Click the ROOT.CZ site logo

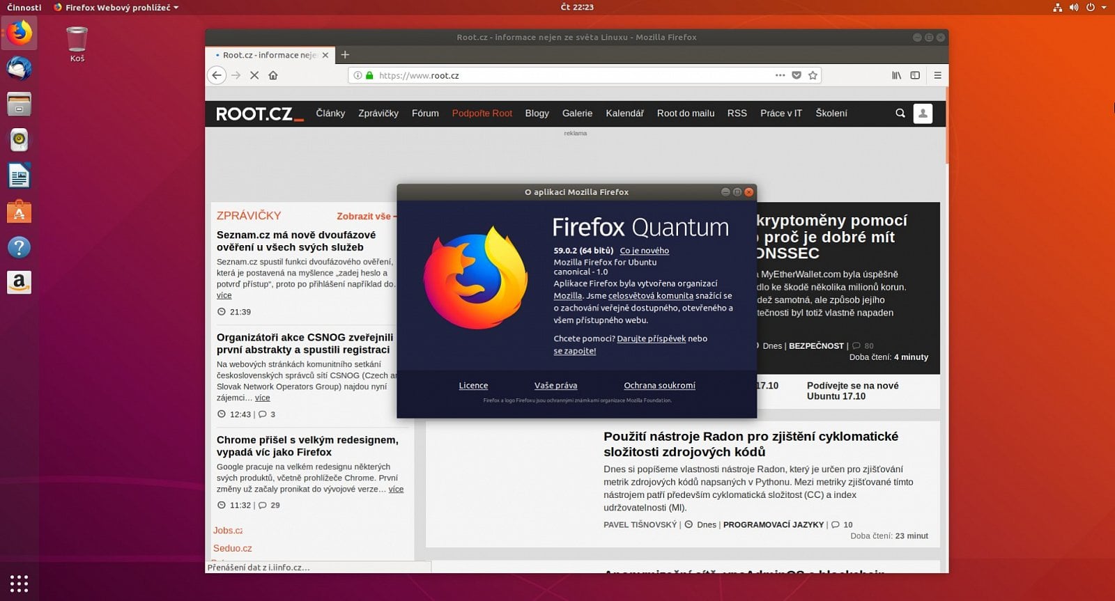pyautogui.click(x=259, y=114)
